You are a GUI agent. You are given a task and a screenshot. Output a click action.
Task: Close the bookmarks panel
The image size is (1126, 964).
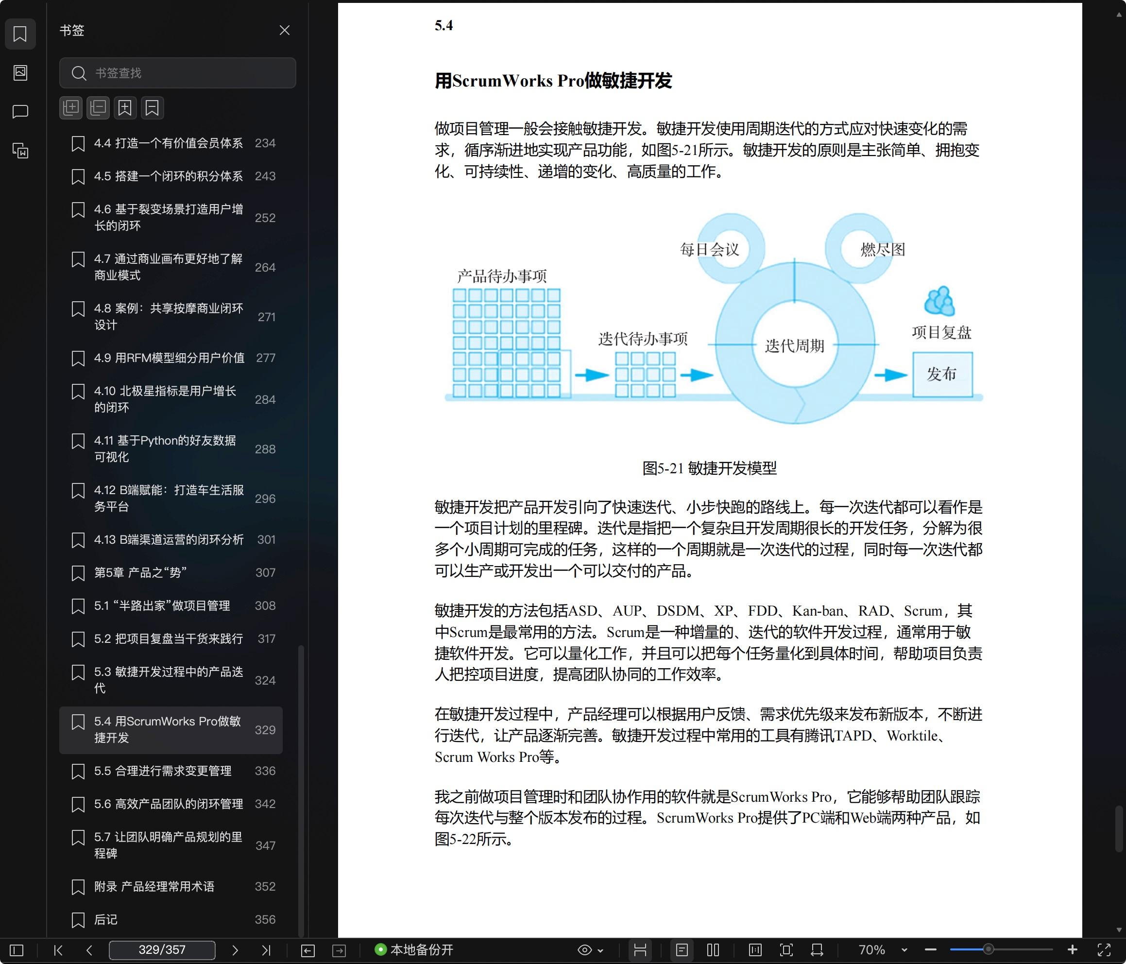coord(284,31)
